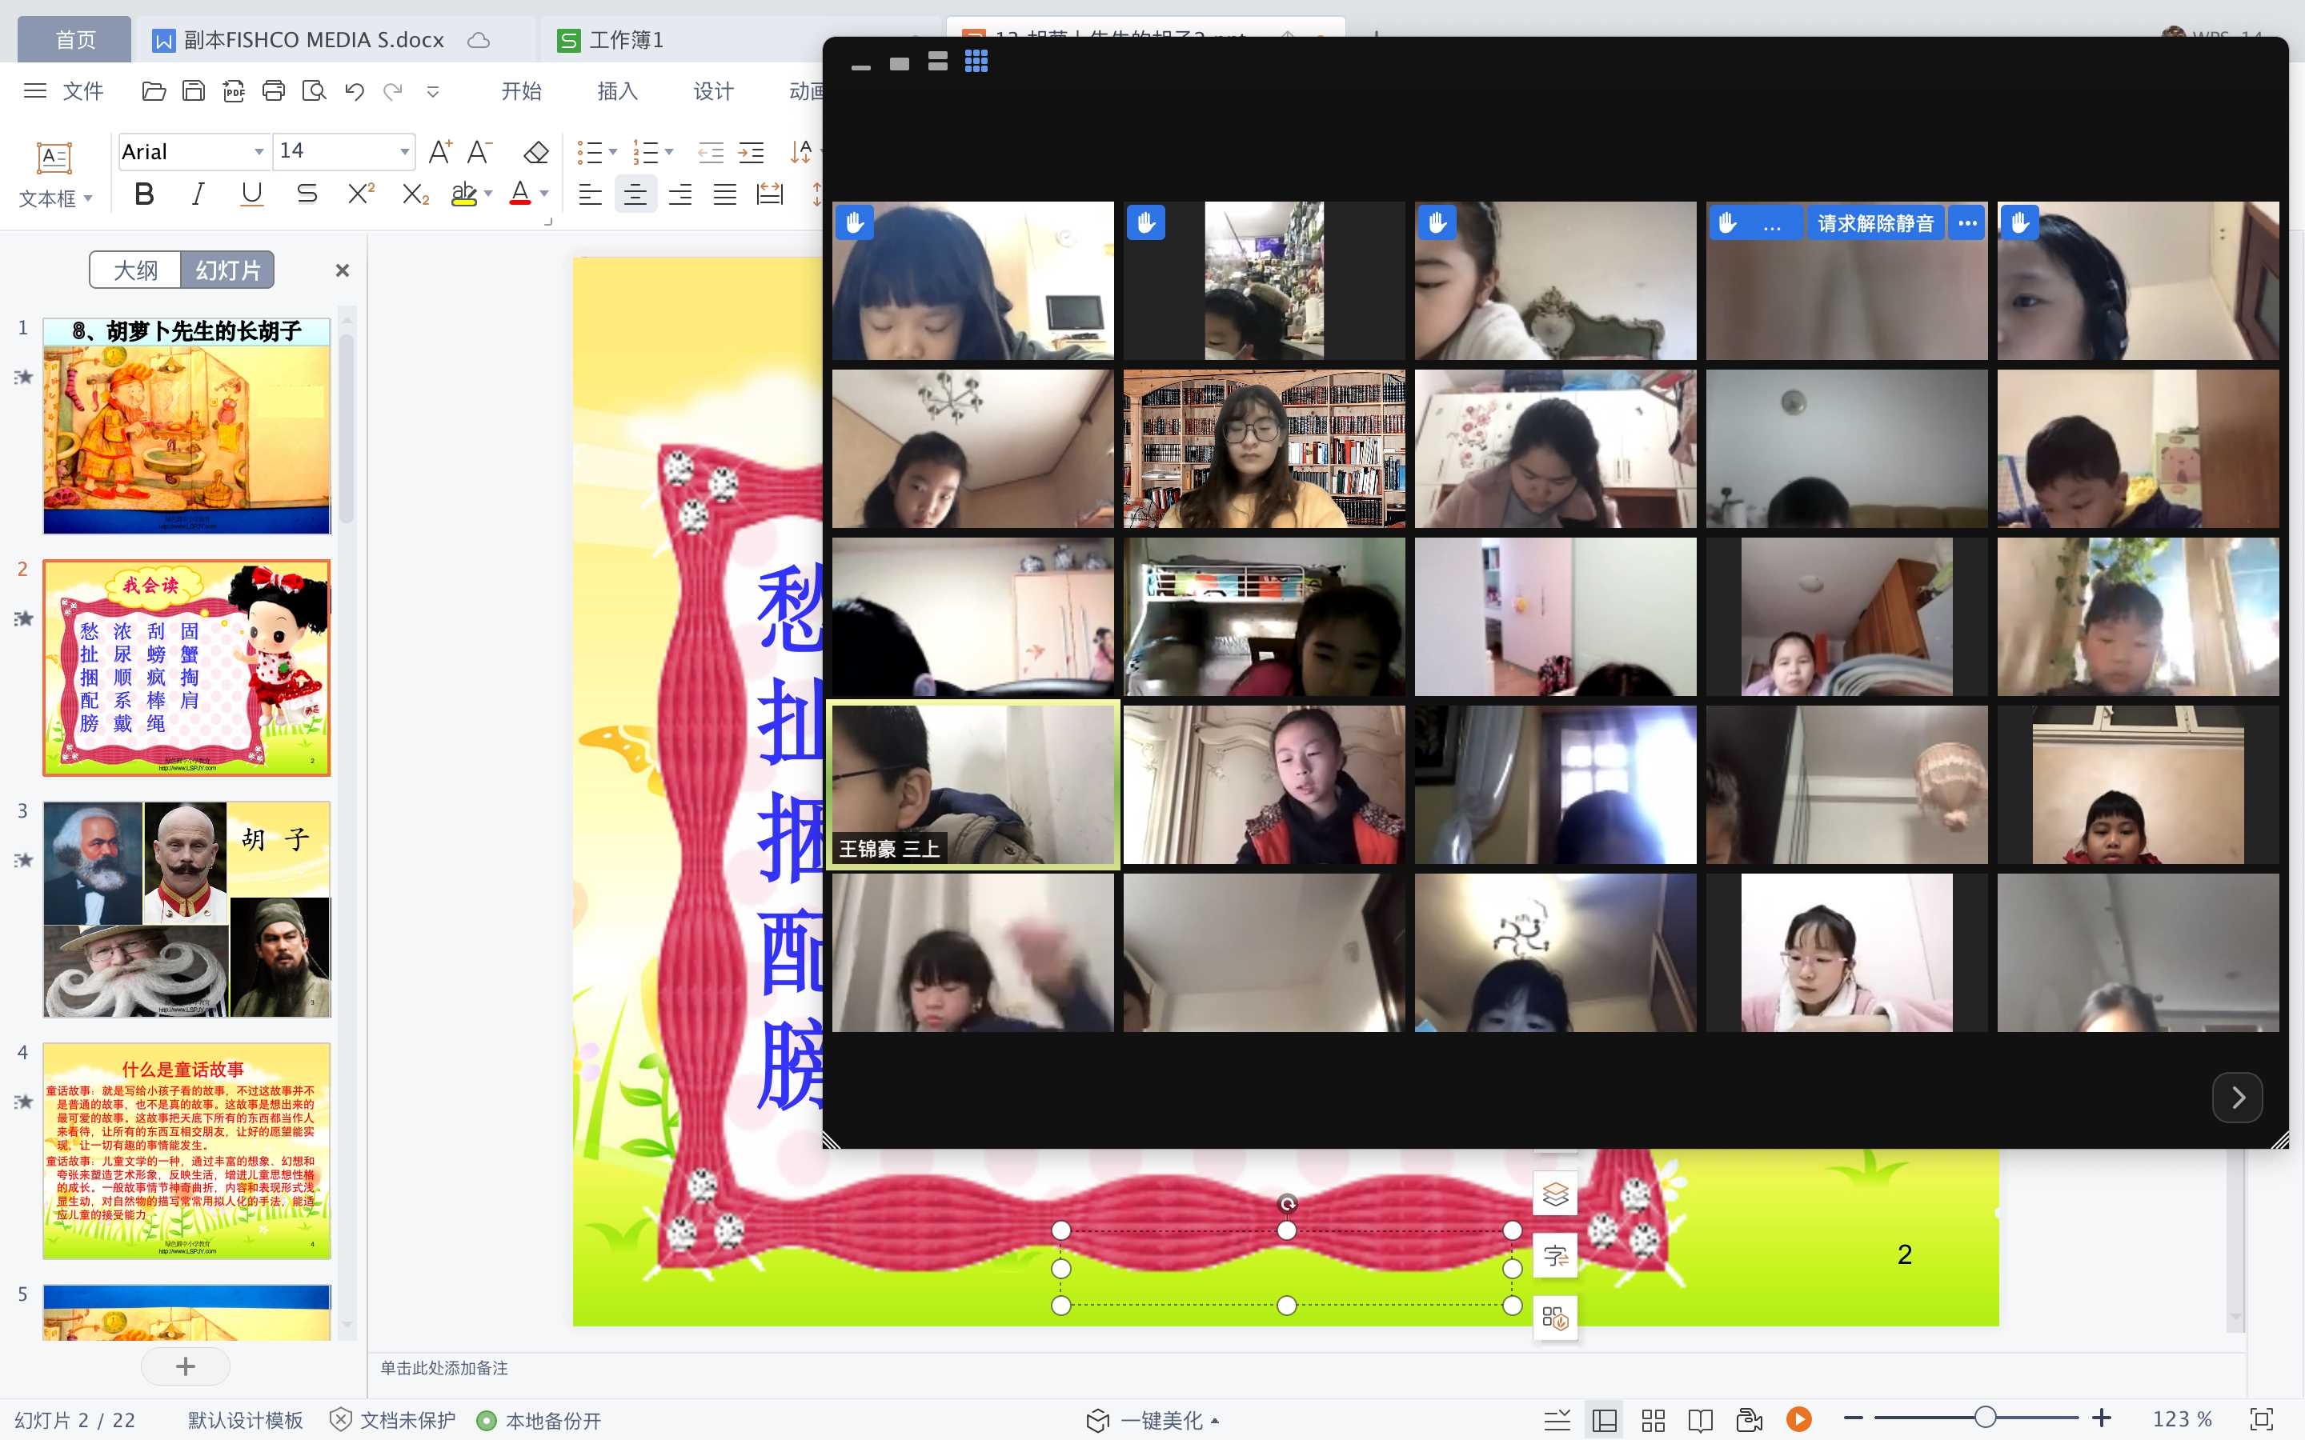The height and width of the screenshot is (1440, 2305).
Task: Close the slide thumbnail panel
Action: tap(343, 270)
